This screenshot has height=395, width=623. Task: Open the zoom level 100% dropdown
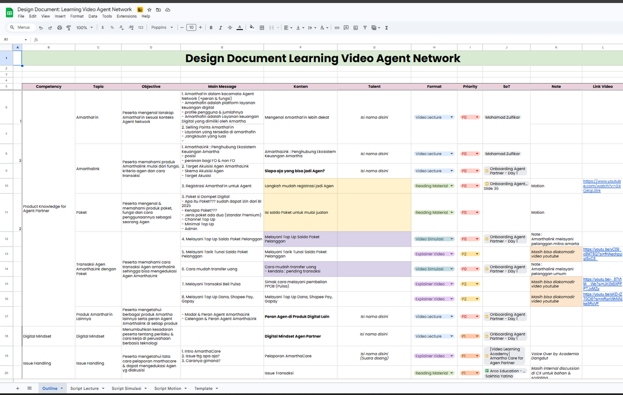click(x=84, y=28)
